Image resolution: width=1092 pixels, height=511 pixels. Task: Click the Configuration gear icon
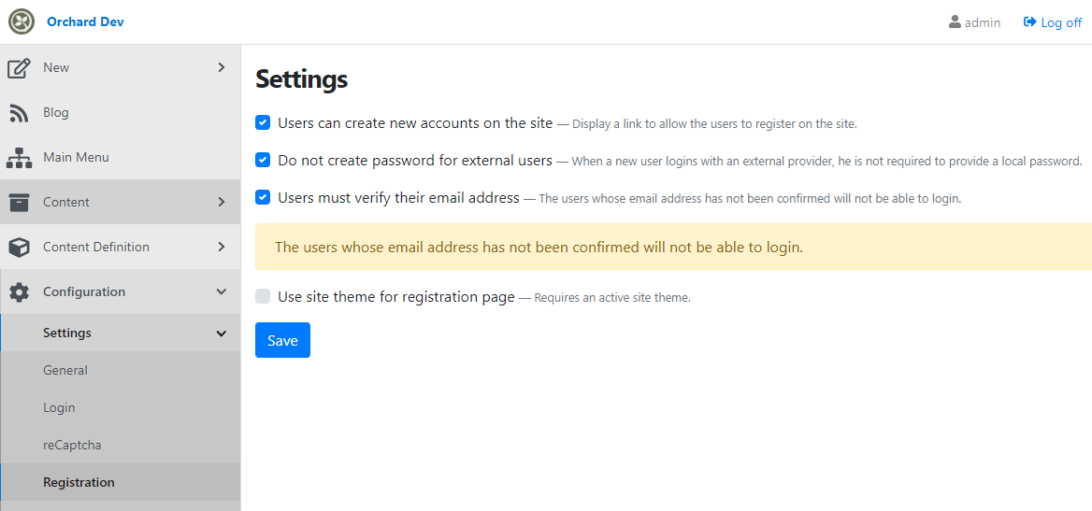click(x=19, y=292)
